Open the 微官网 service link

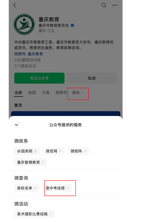[54, 151]
